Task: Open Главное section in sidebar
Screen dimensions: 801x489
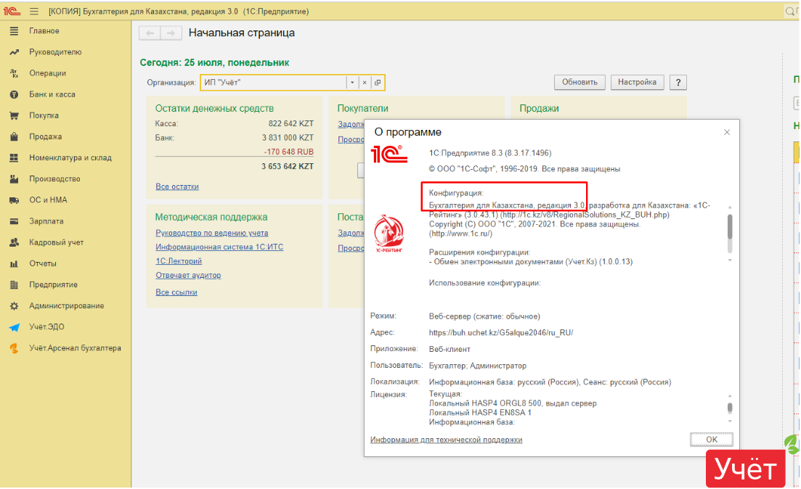Action: click(44, 31)
